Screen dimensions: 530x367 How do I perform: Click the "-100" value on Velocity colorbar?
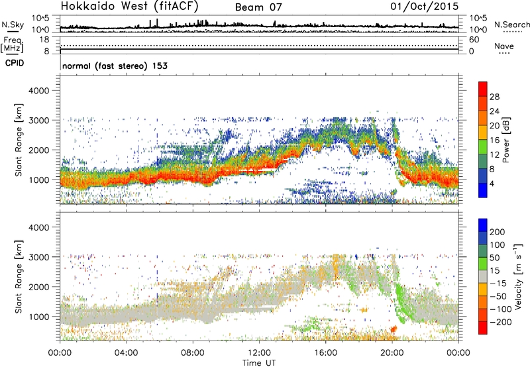(501, 309)
